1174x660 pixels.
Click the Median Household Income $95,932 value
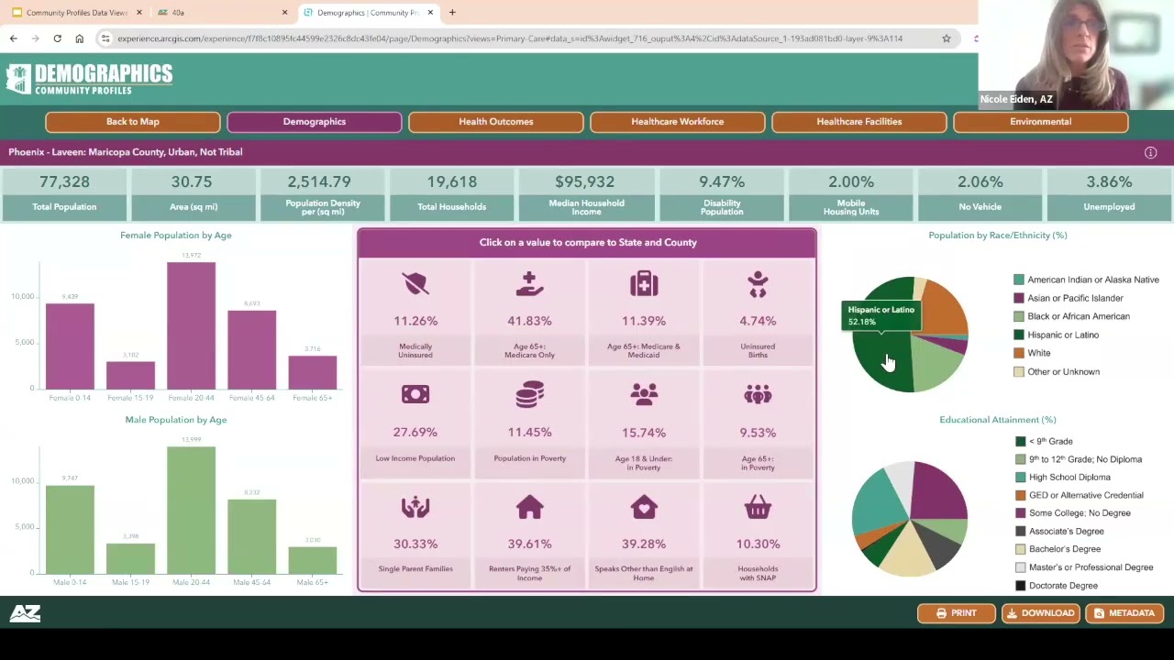(585, 182)
